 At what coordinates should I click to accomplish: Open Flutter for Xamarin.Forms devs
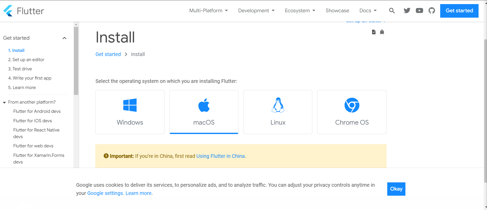point(39,159)
